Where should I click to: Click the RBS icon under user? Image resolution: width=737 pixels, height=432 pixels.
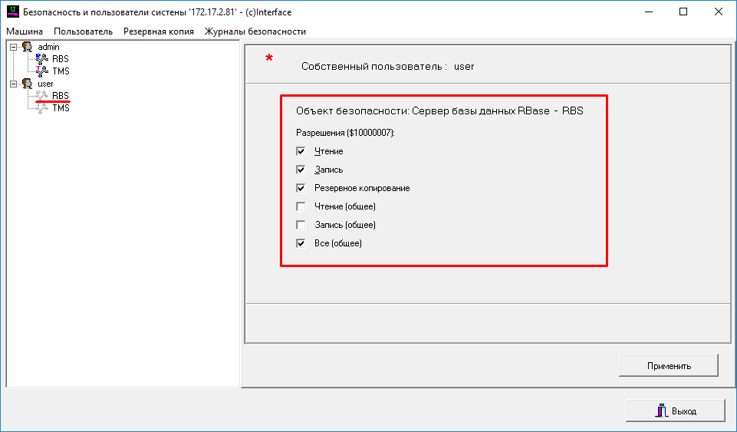42,96
